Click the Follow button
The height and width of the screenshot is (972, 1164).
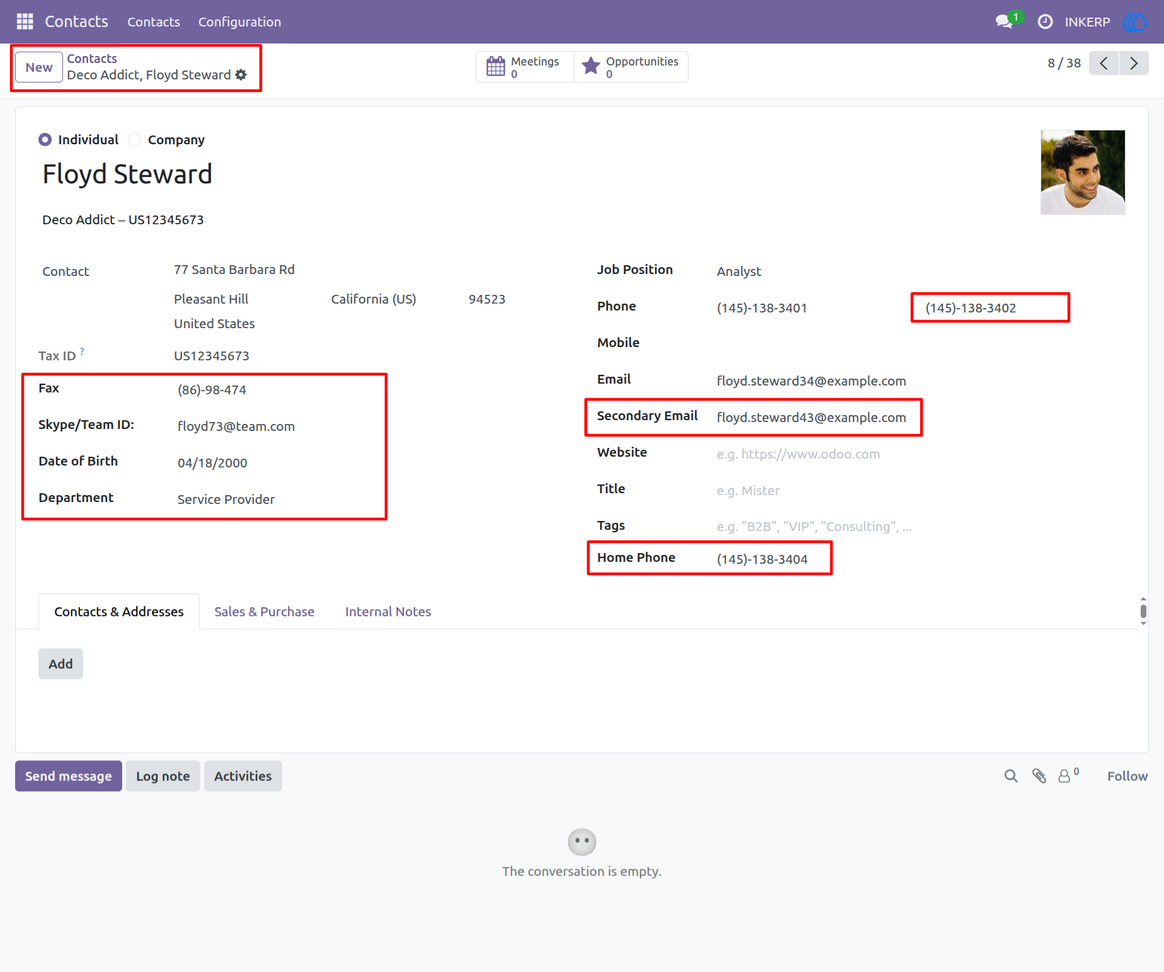[x=1127, y=776]
